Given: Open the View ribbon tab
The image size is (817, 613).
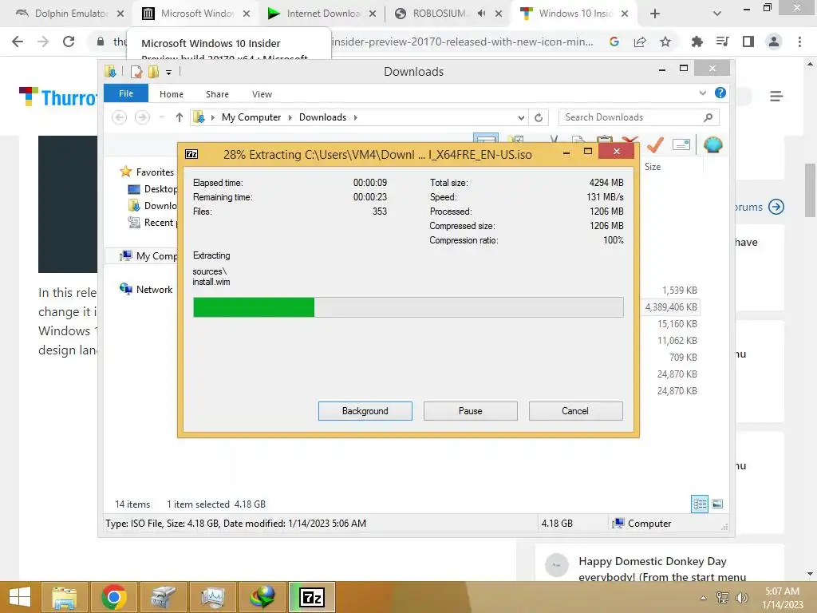Looking at the screenshot, I should click(262, 94).
